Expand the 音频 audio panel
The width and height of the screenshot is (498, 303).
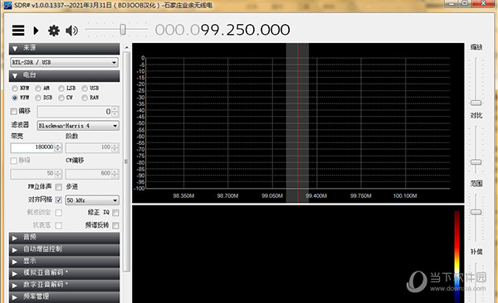65,238
